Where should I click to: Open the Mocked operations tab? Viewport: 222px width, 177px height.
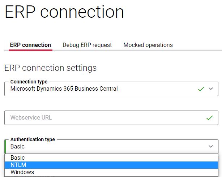[x=148, y=45]
